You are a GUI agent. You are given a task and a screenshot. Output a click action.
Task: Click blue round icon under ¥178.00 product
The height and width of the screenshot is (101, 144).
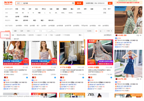(83, 77)
